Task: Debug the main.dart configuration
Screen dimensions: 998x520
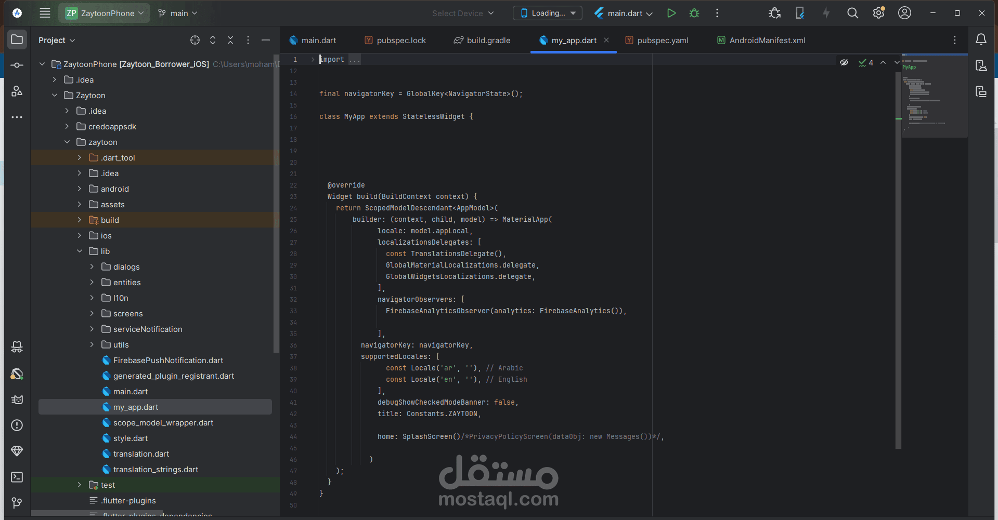Action: (694, 13)
